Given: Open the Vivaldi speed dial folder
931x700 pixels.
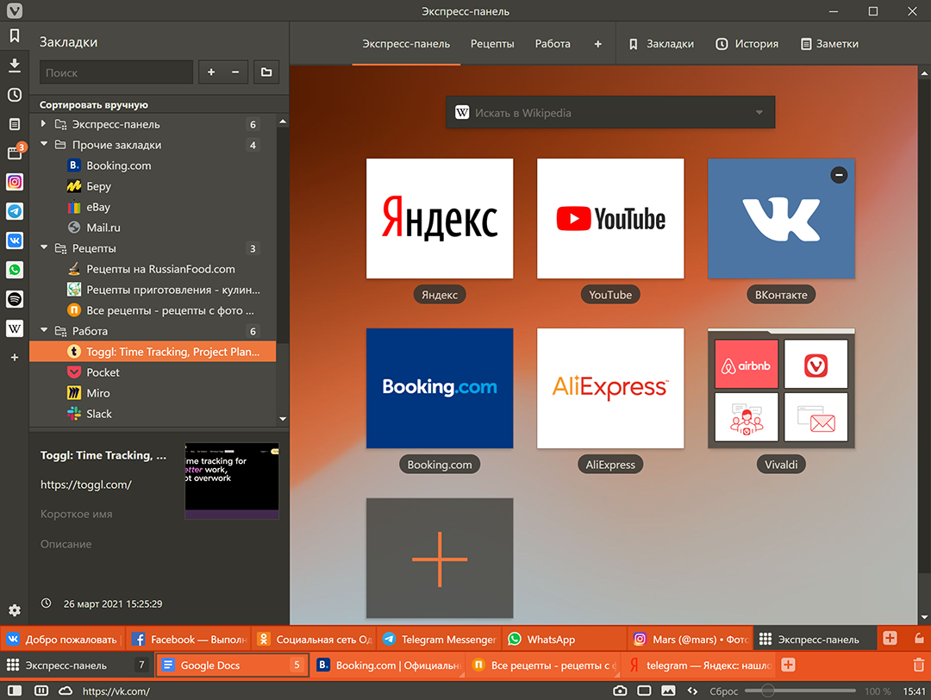Looking at the screenshot, I should pyautogui.click(x=781, y=388).
